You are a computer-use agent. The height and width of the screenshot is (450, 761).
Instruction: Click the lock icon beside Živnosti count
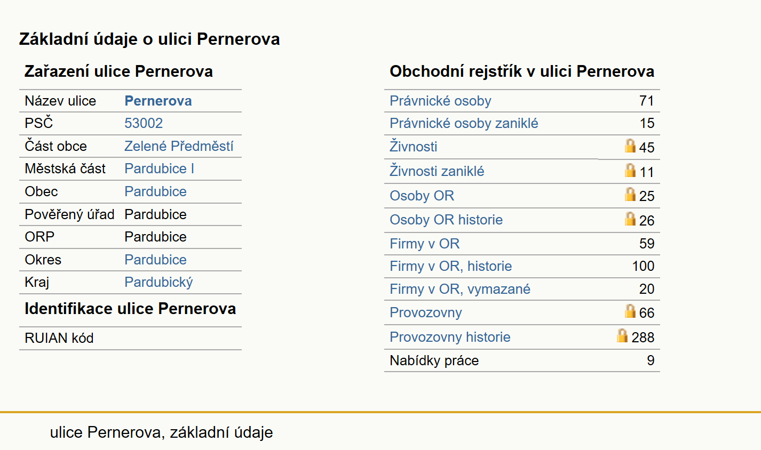click(630, 146)
